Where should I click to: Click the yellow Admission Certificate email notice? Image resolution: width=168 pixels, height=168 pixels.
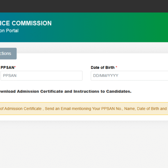pyautogui.click(x=84, y=109)
